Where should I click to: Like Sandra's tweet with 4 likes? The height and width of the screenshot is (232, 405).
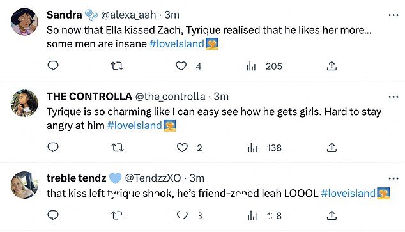(181, 66)
